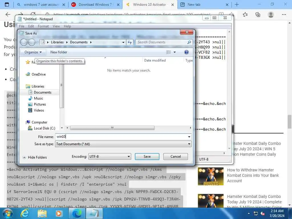
Task: Open the address path history dropdown arrow
Action: click(x=123, y=42)
